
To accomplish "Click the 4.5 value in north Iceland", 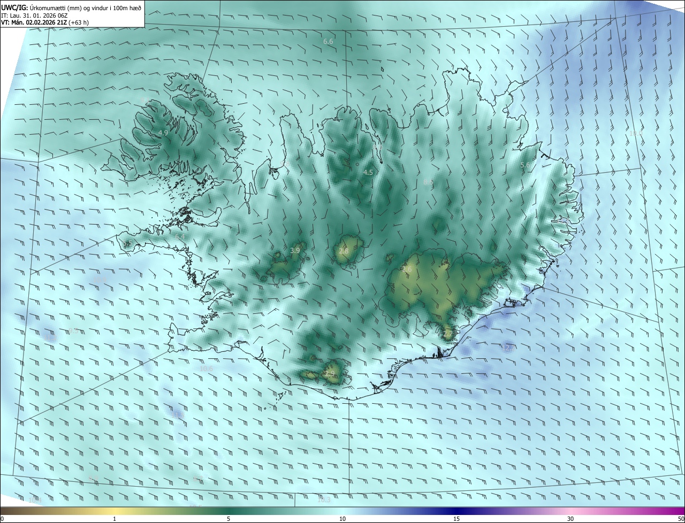I will (368, 172).
